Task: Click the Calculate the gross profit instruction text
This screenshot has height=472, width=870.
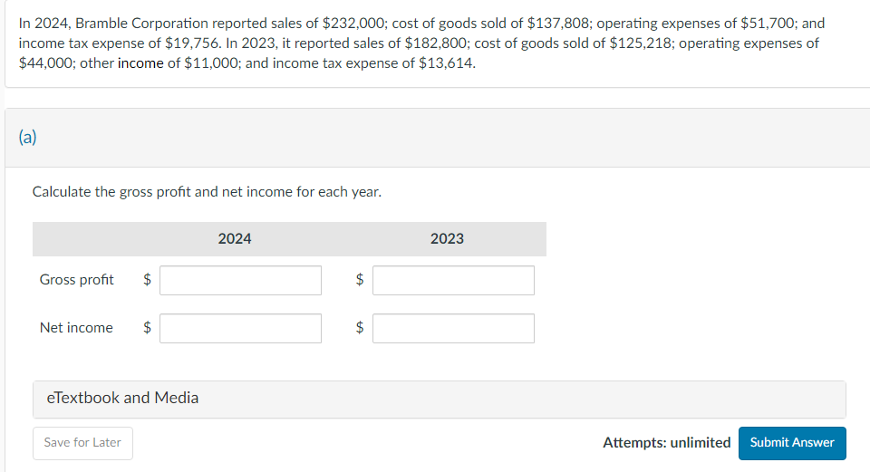Action: pyautogui.click(x=207, y=192)
